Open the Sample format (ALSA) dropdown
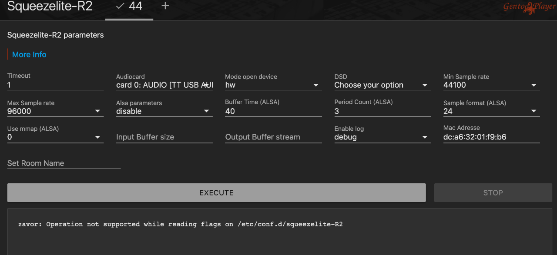 (x=492, y=111)
